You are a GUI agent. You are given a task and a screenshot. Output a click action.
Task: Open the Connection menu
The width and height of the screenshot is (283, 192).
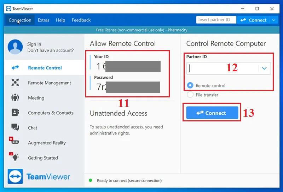[x=20, y=20]
